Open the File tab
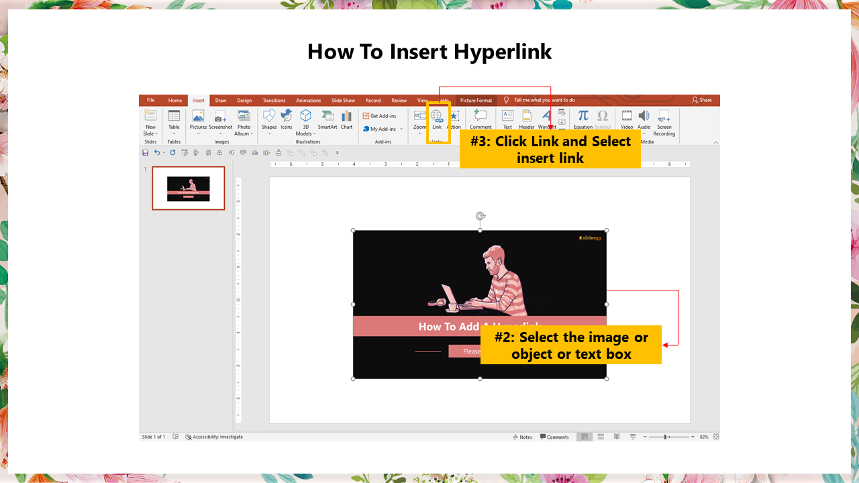 point(150,100)
